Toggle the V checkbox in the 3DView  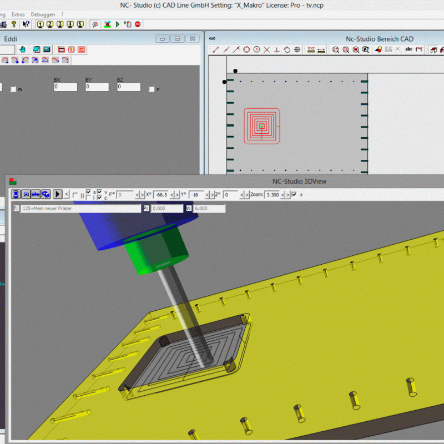coord(99,191)
